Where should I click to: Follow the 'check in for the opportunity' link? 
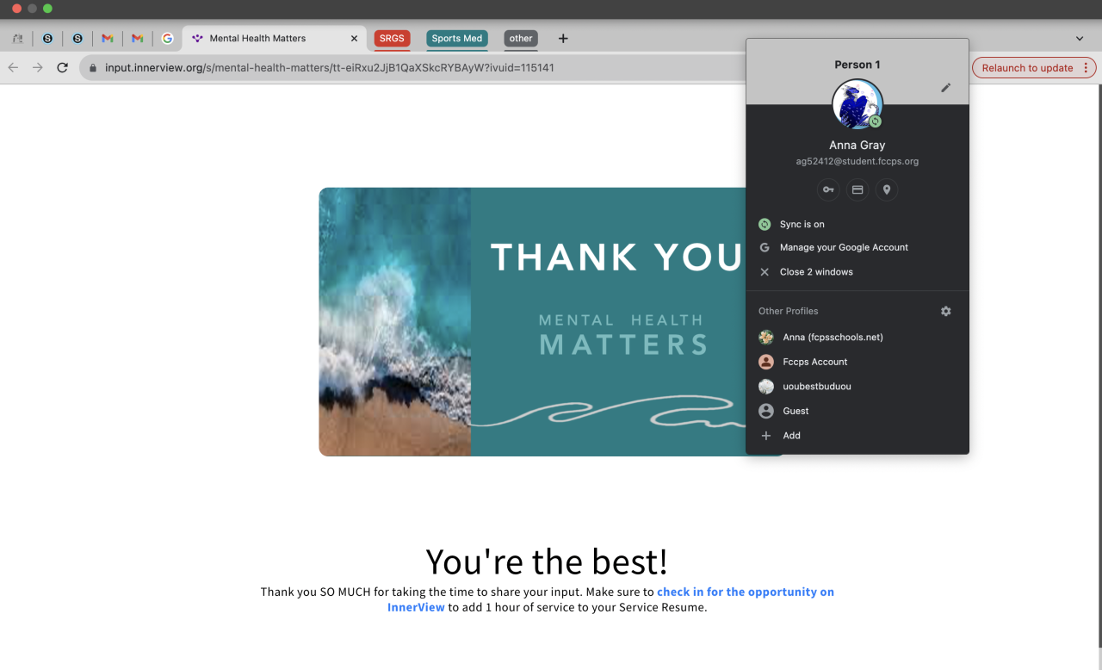click(746, 592)
